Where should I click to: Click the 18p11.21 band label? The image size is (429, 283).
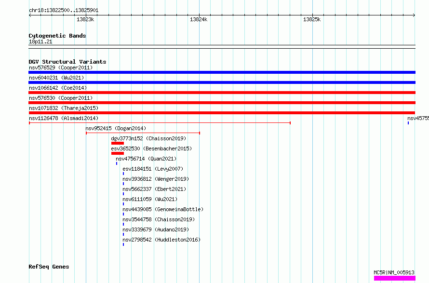click(x=40, y=41)
